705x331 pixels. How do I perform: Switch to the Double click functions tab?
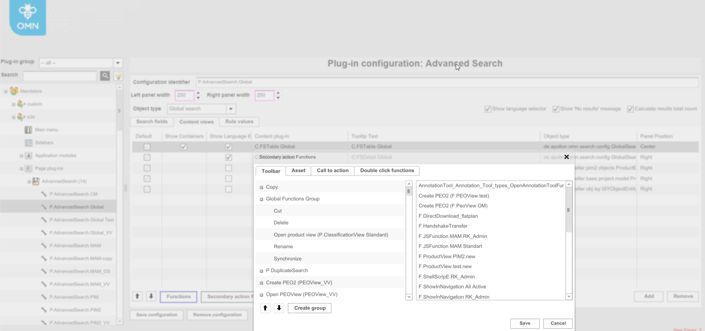pos(386,170)
